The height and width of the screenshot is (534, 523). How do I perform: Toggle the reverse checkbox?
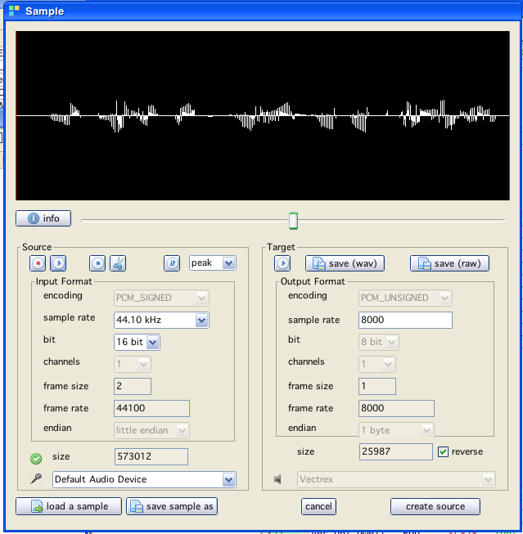pos(444,451)
